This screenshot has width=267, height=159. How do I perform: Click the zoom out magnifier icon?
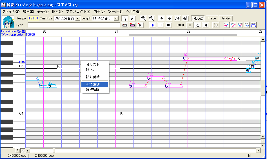click(151, 18)
